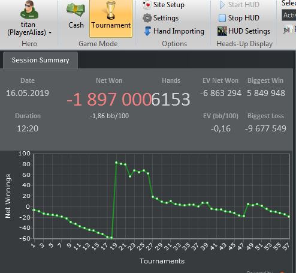Image resolution: width=296 pixels, height=273 pixels.
Task: Click Biggest Win value 5 849 948
Action: coord(266,93)
